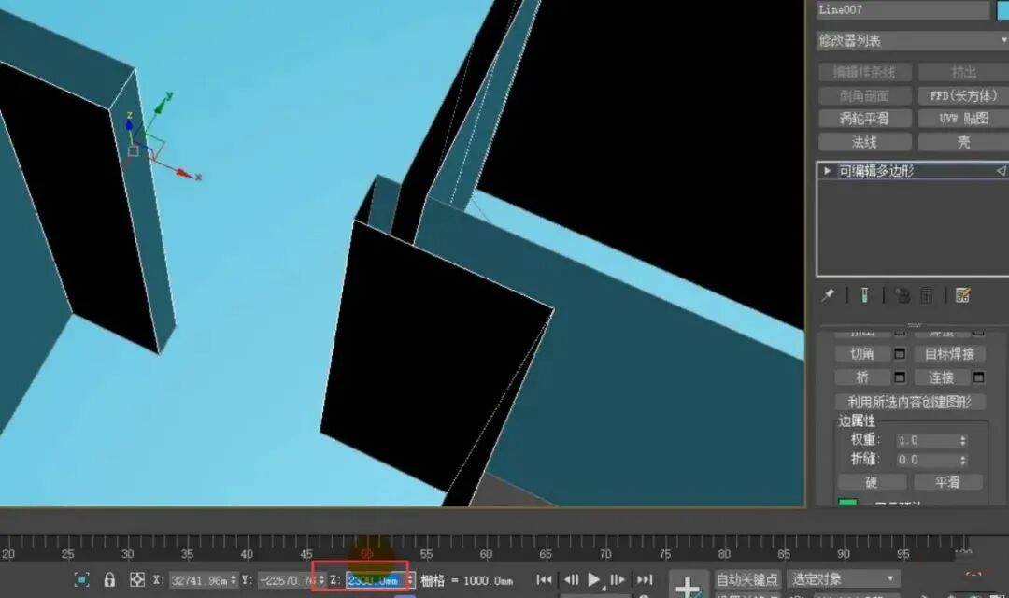Click the 栅格 = 1000.0mm status text
Viewport: 1009px width, 598px height.
coord(467,580)
